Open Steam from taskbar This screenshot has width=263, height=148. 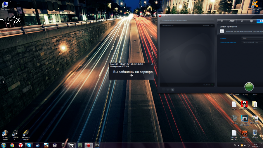(x=38, y=145)
